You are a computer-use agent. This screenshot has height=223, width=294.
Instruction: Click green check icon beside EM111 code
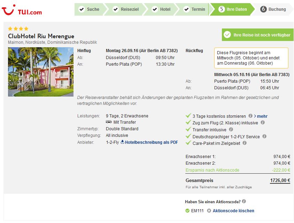coord(187,210)
